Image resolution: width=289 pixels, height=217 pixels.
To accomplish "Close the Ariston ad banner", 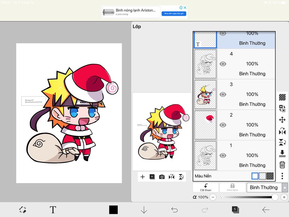I will [185, 8].
